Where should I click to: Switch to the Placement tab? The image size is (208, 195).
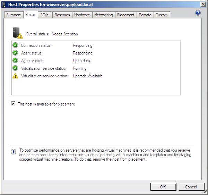point(125,15)
